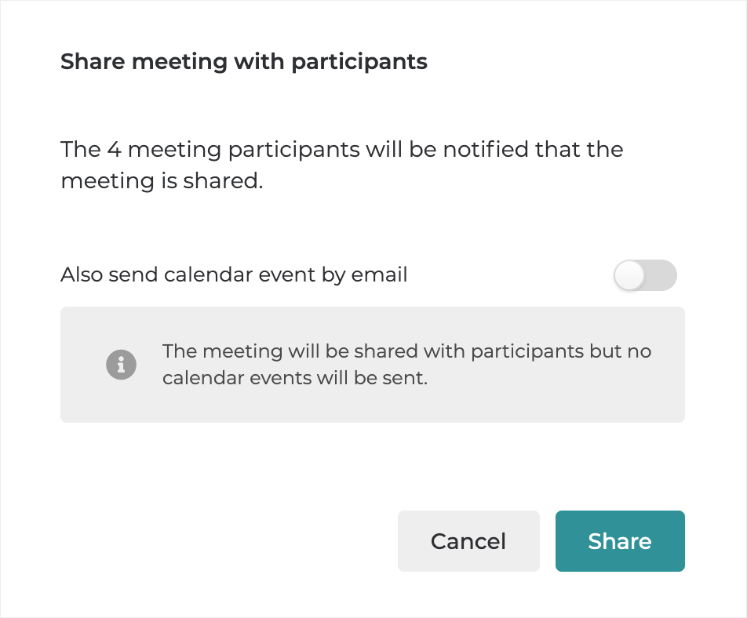Select the circular "i" information symbol
Image resolution: width=747 pixels, height=618 pixels.
[x=121, y=365]
